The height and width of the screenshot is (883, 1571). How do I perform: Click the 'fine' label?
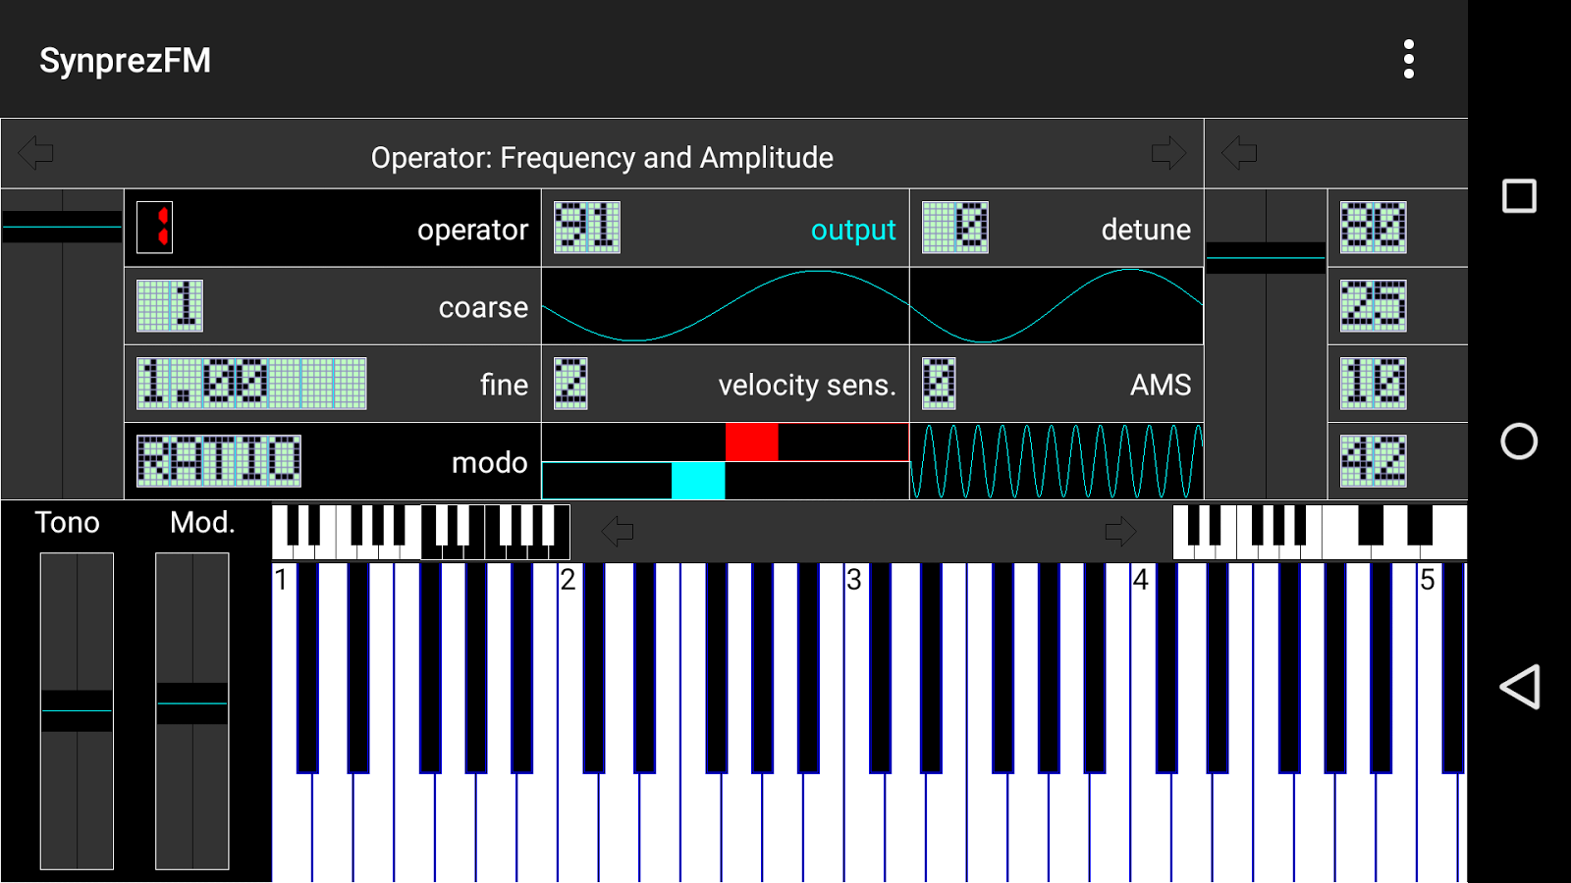pos(504,385)
